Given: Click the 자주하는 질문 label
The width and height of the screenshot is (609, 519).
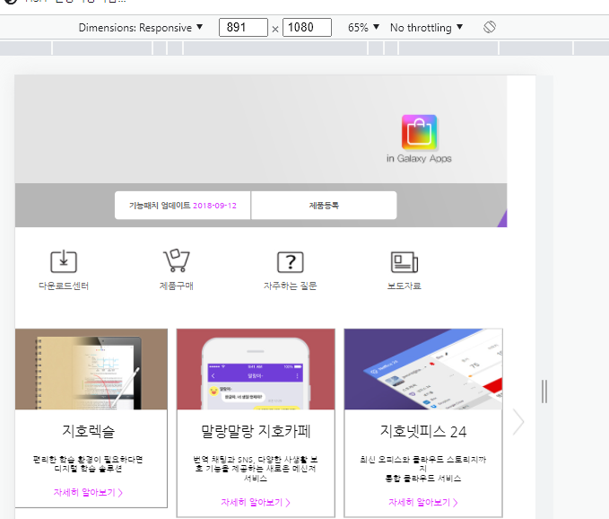Looking at the screenshot, I should pos(290,286).
